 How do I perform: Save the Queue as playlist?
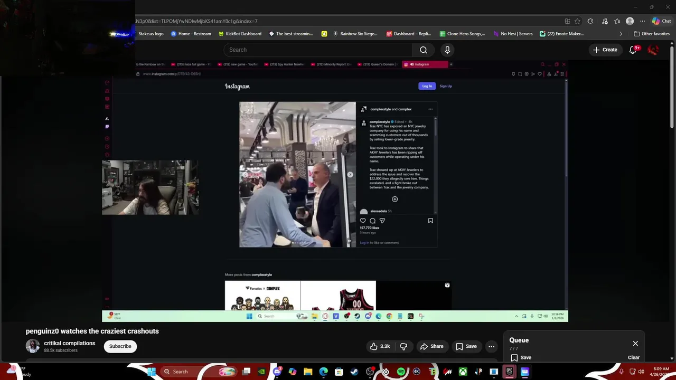(x=521, y=357)
